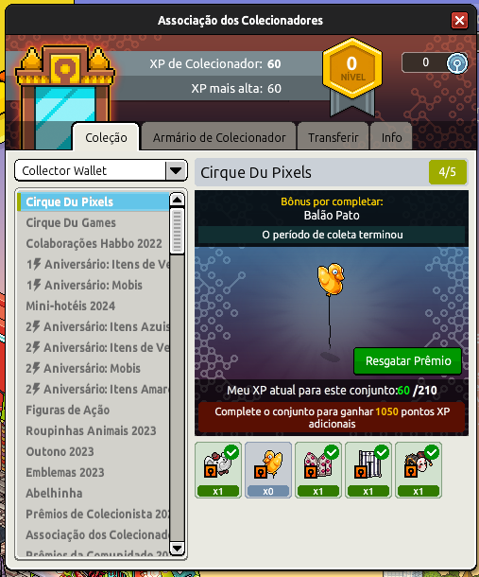This screenshot has height=577, width=479.
Task: Select the white cage collectible item
Action: point(368,470)
